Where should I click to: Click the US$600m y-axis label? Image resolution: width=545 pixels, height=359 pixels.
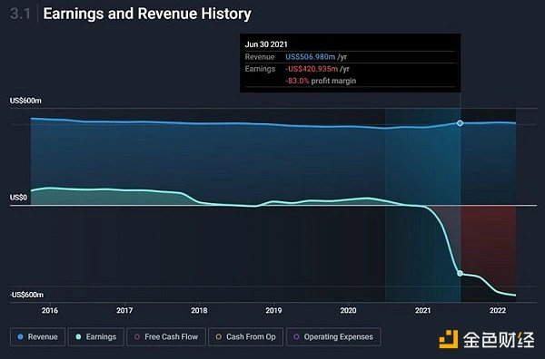click(25, 101)
